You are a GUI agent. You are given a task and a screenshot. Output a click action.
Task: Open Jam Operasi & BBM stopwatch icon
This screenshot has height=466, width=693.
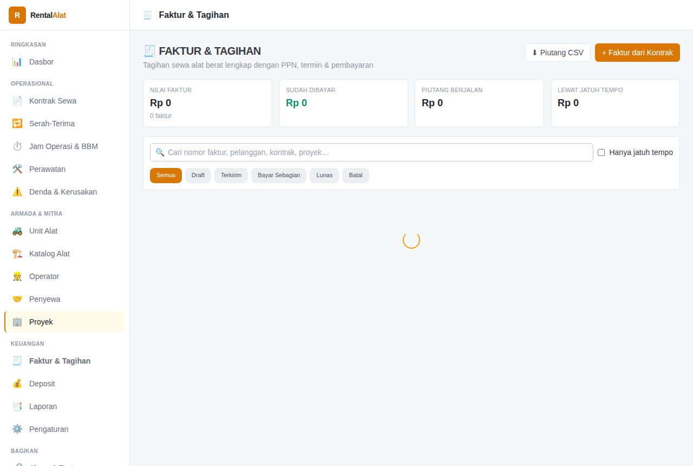pos(17,146)
